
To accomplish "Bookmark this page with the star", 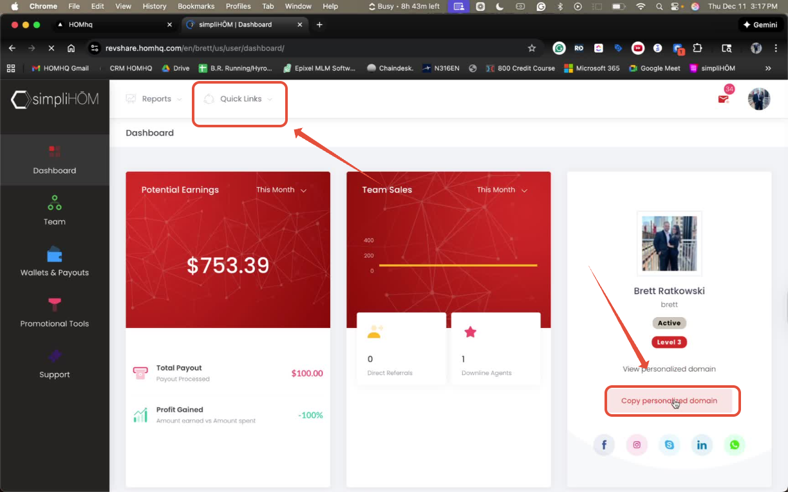I will coord(532,48).
